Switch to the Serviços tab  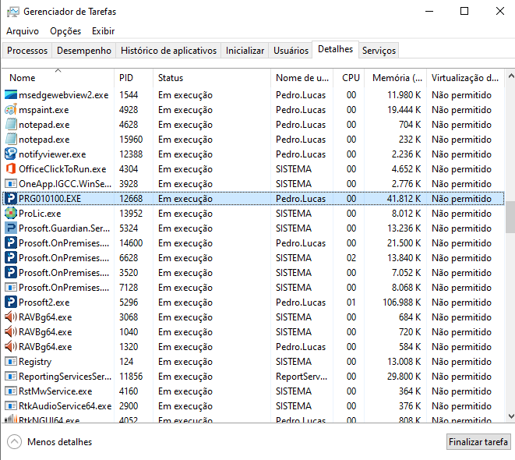[x=379, y=51]
